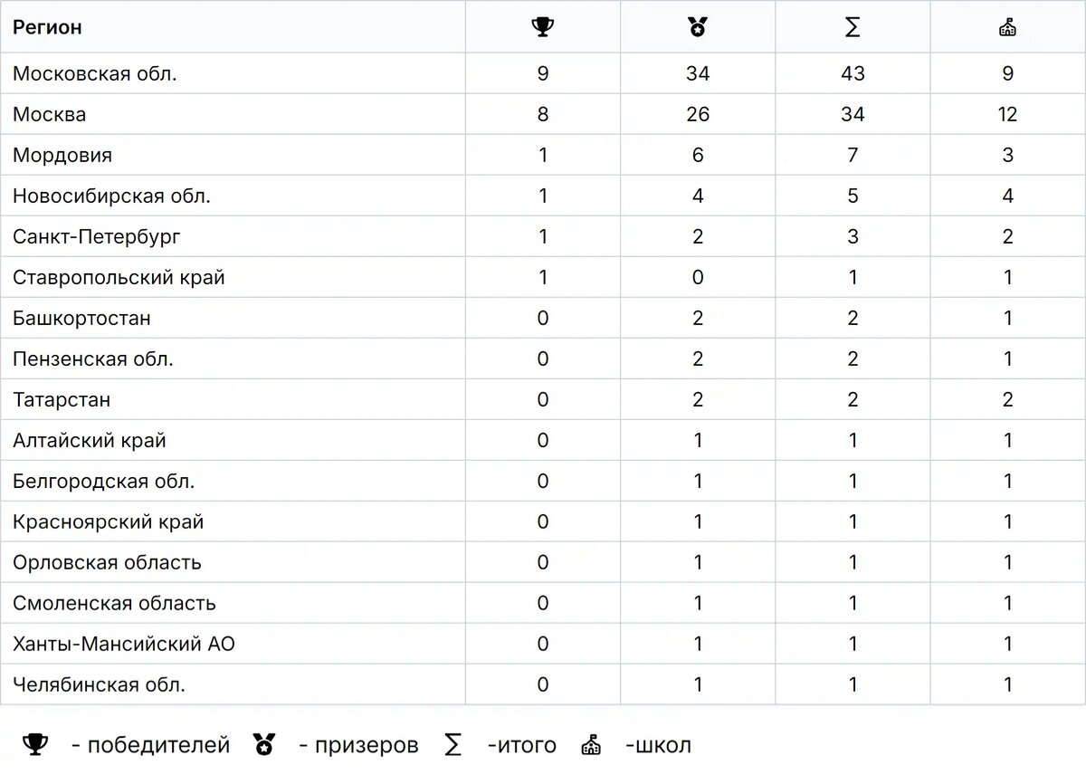The height and width of the screenshot is (784, 1086).
Task: Click the trophy icon column header
Action: click(542, 27)
